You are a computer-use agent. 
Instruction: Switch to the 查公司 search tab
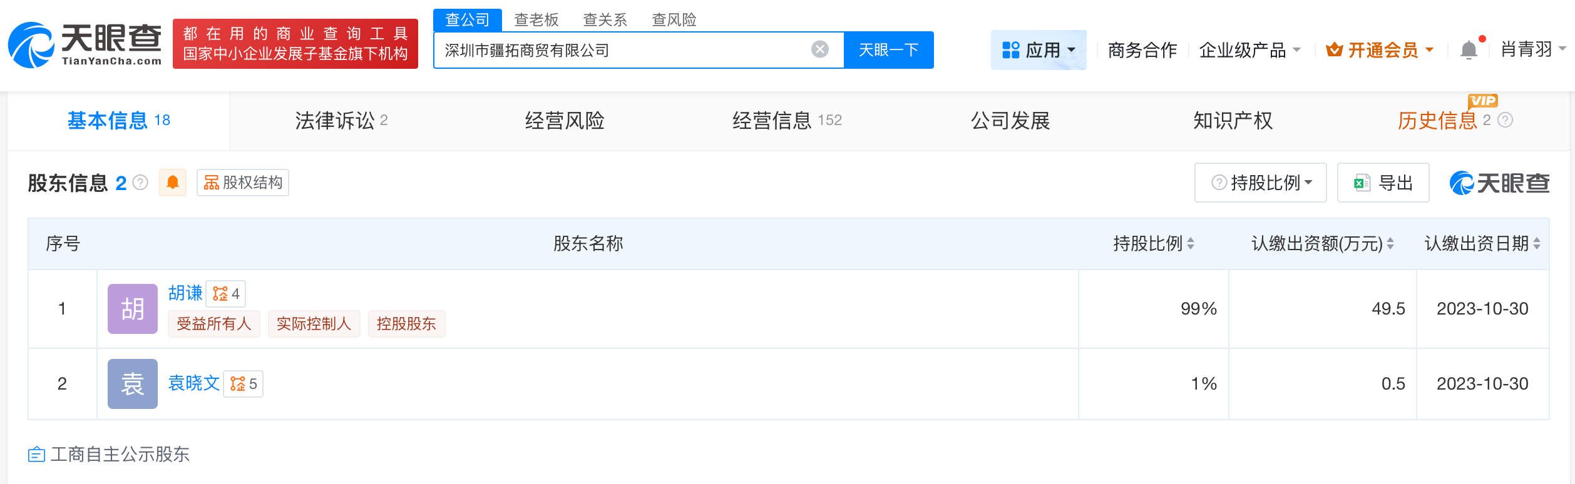pos(467,20)
